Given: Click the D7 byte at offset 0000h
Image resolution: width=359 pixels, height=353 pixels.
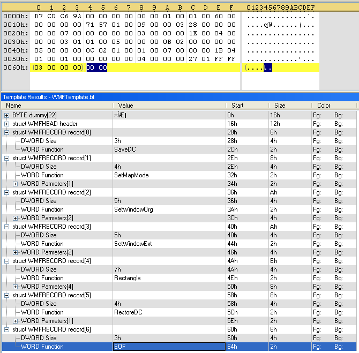Looking at the screenshot, I should (38, 16).
